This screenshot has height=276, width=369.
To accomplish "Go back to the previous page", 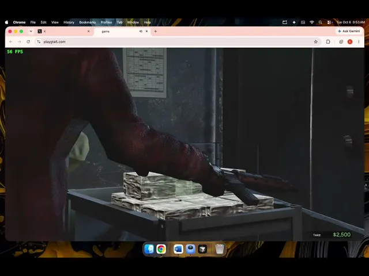I will (x=11, y=42).
